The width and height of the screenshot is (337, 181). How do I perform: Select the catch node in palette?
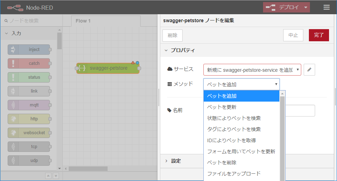pyautogui.click(x=29, y=63)
